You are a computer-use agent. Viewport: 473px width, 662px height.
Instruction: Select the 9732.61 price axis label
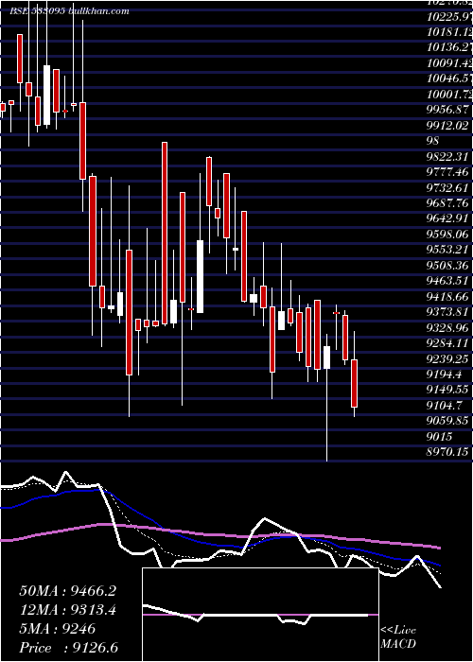click(448, 188)
